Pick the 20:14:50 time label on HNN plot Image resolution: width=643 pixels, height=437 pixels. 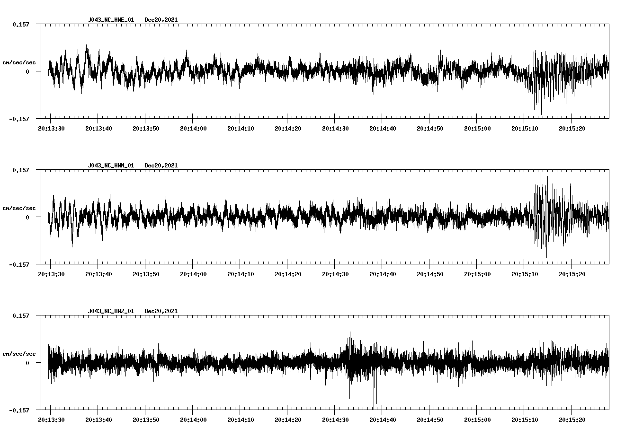point(429,274)
